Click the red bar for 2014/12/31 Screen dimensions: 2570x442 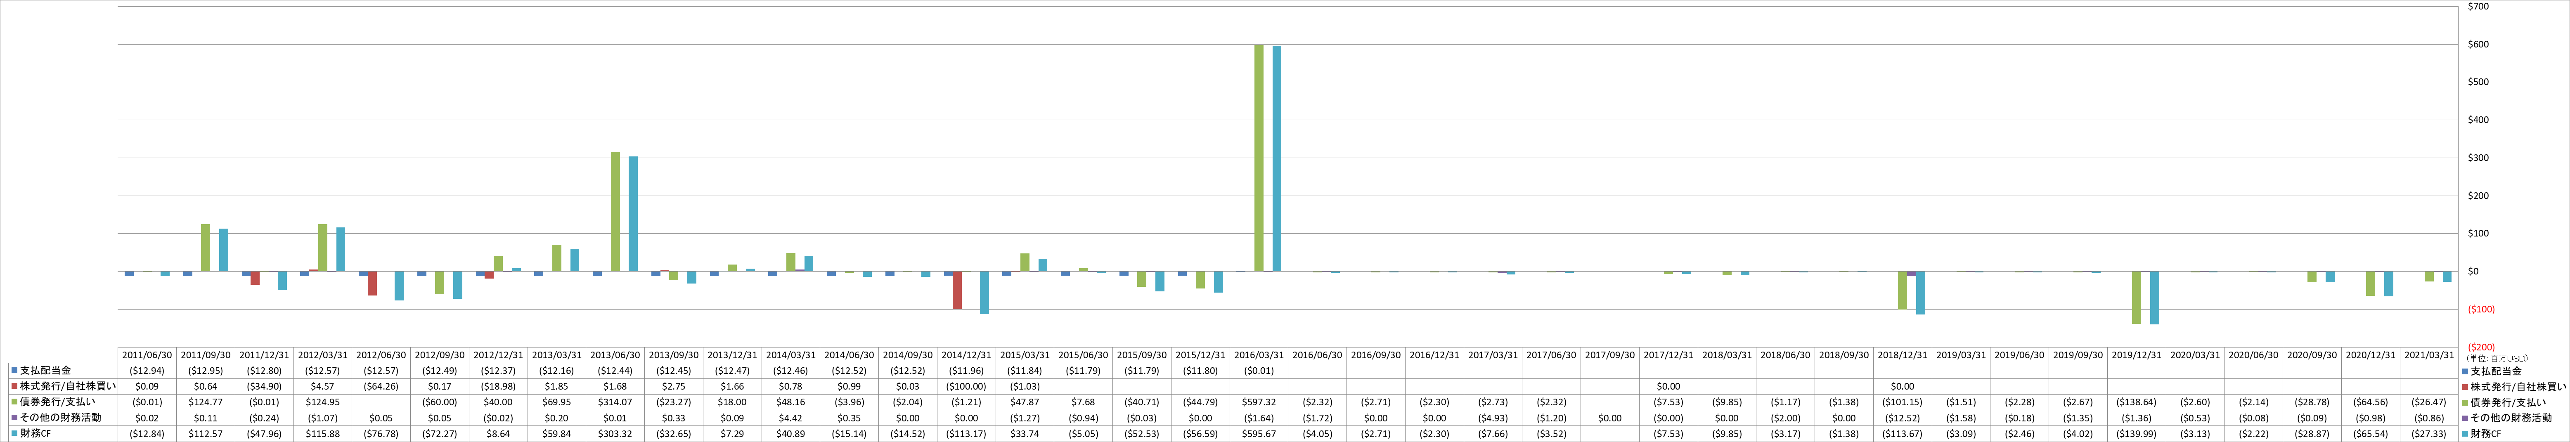click(958, 291)
